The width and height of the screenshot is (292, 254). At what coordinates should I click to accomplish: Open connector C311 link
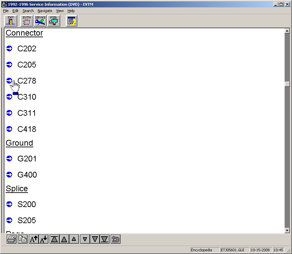[x=27, y=113]
